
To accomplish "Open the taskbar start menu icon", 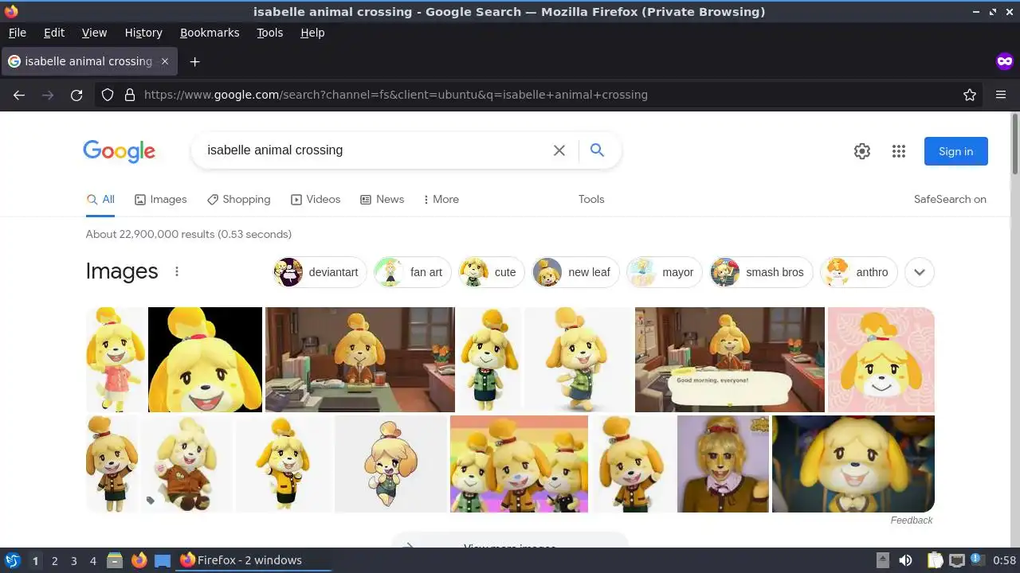I will (12, 560).
